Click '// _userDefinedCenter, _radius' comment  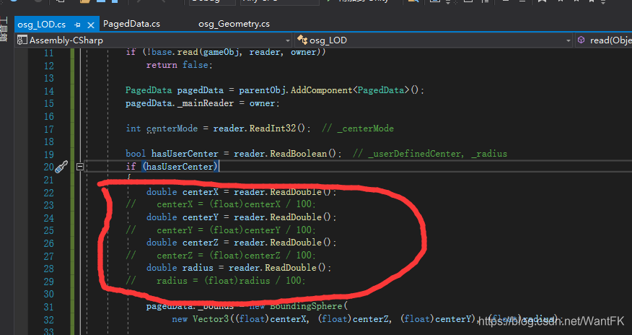[430, 154]
